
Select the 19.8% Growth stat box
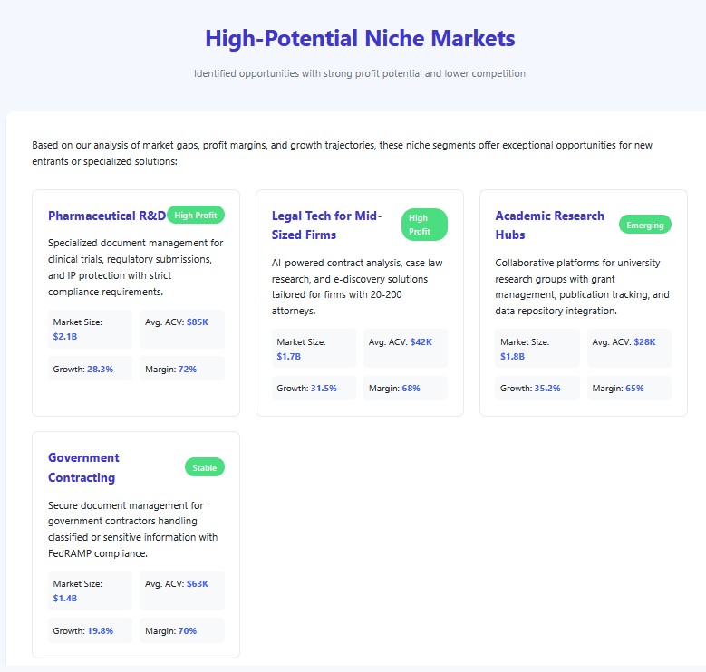90,630
